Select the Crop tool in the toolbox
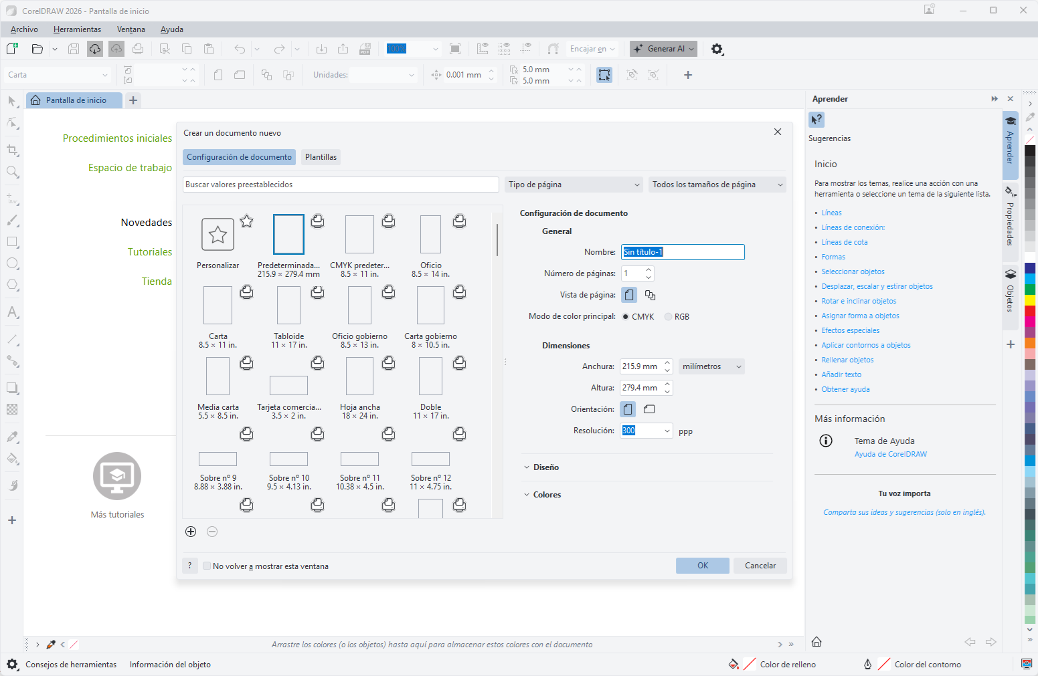Screen dimensions: 1038x676 click(12, 150)
